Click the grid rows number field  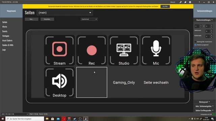(208, 26)
